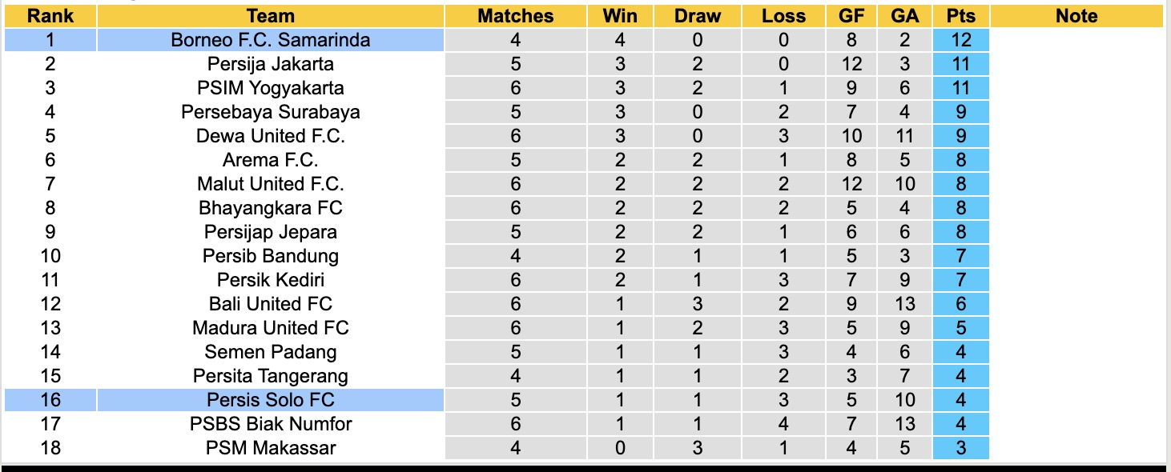Click the highlighted rank 16 cell
This screenshot has width=1171, height=472.
(50, 400)
